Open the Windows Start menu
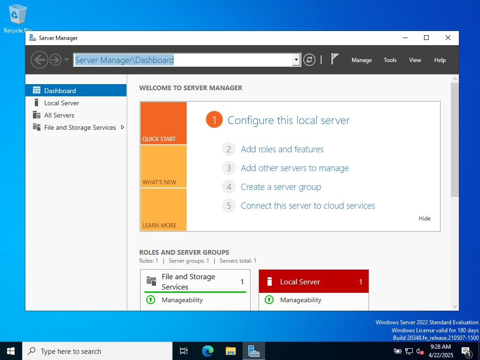Image resolution: width=480 pixels, height=360 pixels. coord(11,351)
